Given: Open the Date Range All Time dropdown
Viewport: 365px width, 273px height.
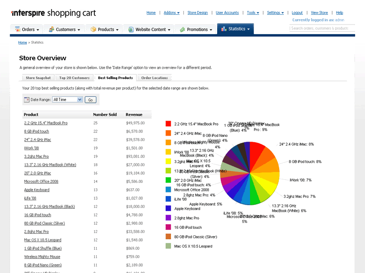Looking at the screenshot, I should pos(67,99).
